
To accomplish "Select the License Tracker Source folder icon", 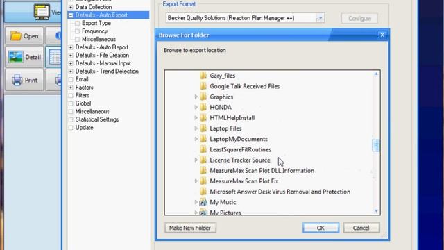I will point(203,160).
